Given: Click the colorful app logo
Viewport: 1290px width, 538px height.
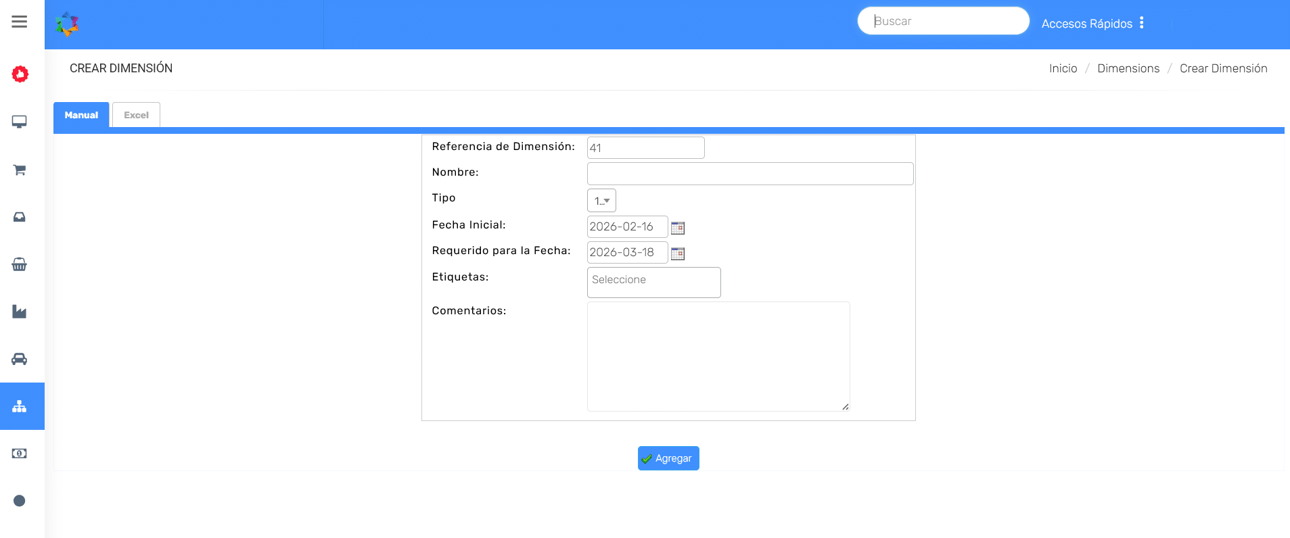Looking at the screenshot, I should click(x=67, y=24).
